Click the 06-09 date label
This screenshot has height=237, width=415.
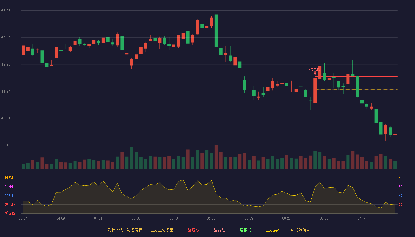[x=249, y=218]
